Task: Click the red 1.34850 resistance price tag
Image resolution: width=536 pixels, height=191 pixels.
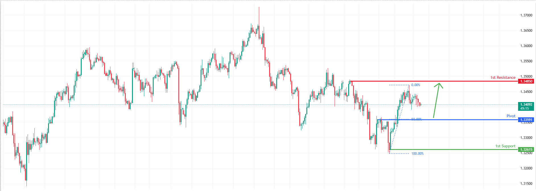Action: tap(526, 81)
